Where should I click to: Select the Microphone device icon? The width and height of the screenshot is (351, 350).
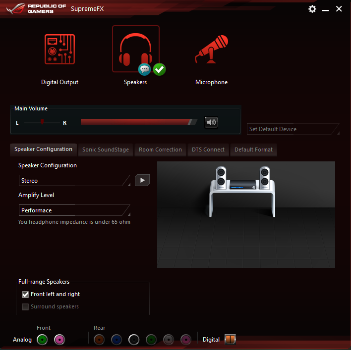(x=211, y=49)
